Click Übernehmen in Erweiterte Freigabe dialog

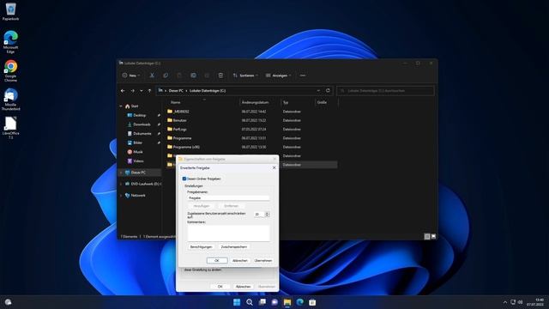(x=263, y=260)
